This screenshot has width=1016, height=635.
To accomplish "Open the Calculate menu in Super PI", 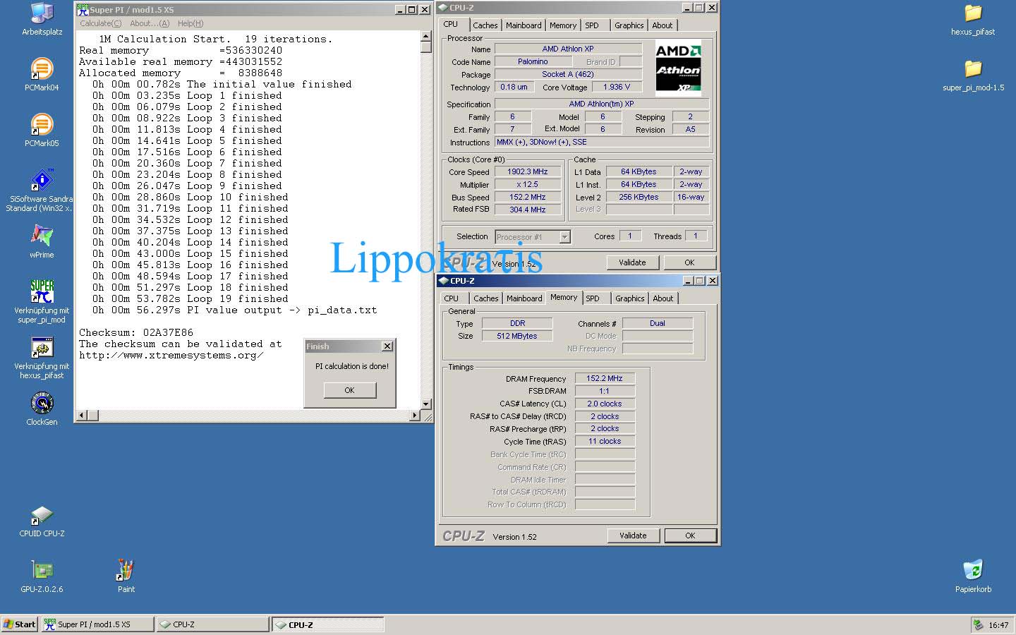I will click(x=100, y=23).
